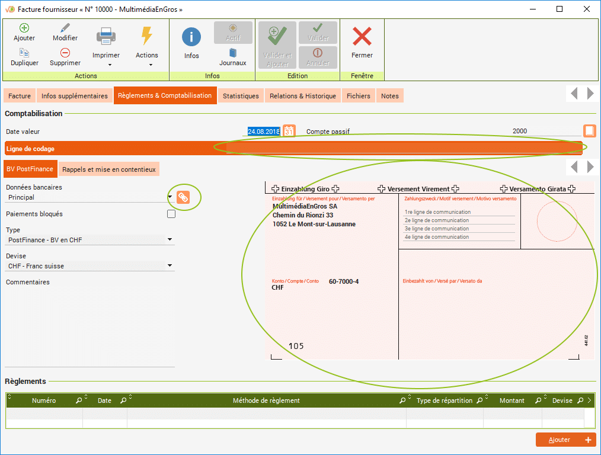The image size is (601, 455).
Task: Click the bank data link icon
Action: [184, 197]
